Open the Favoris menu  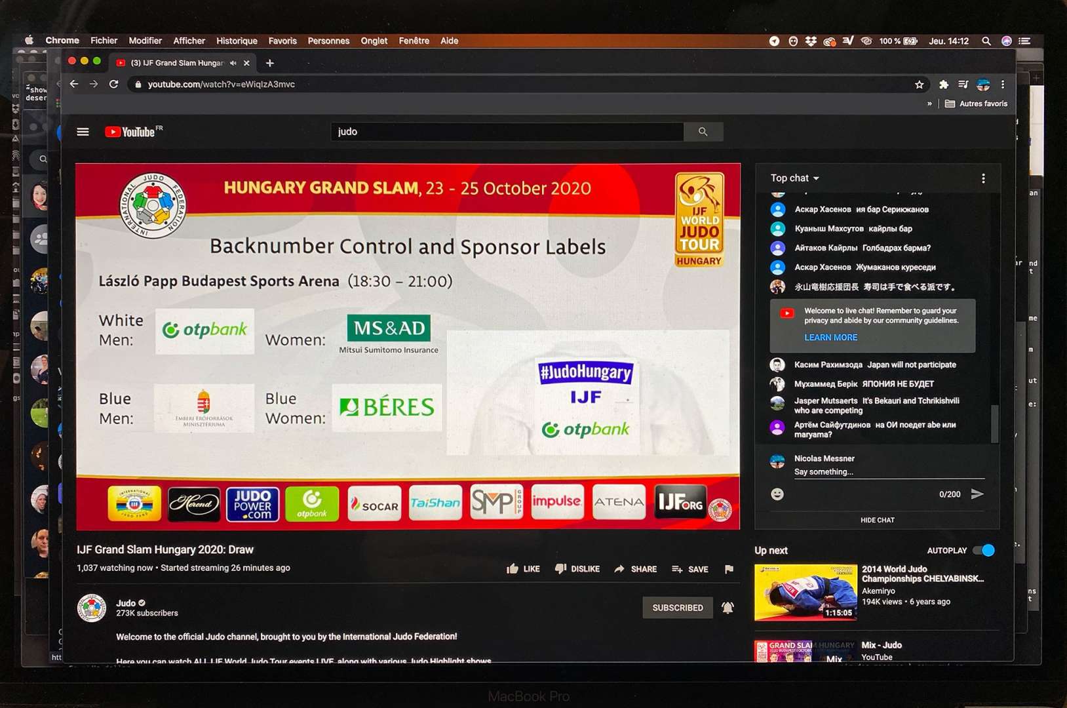[282, 41]
